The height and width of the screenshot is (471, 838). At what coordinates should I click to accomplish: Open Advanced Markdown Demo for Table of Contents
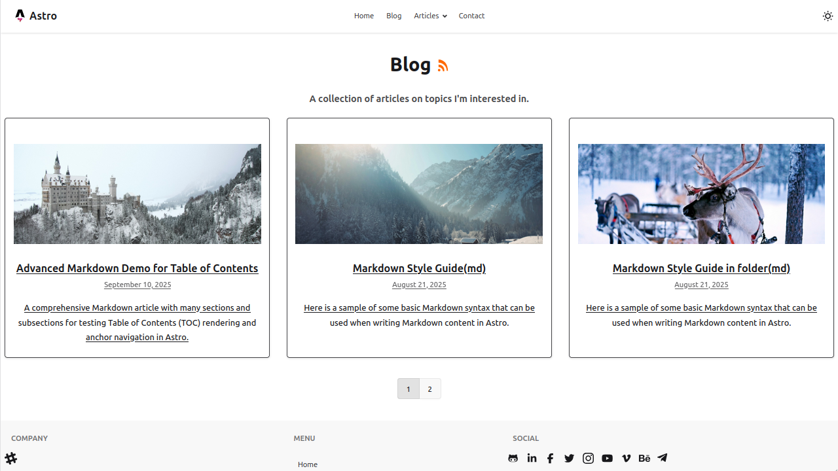click(137, 268)
